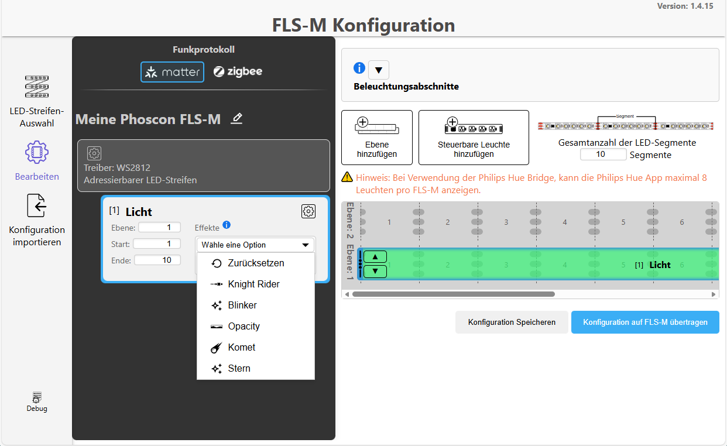Click the info icon next to Effekte

tap(227, 225)
